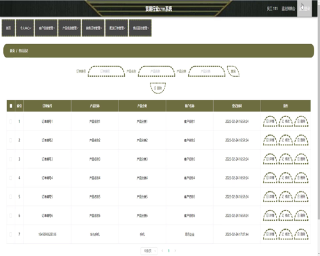This screenshot has width=320, height=256.
Task: View details (详情) of row 7
Action: (x=270, y=234)
